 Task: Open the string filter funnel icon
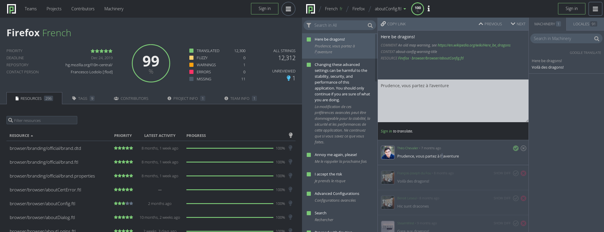(x=309, y=25)
